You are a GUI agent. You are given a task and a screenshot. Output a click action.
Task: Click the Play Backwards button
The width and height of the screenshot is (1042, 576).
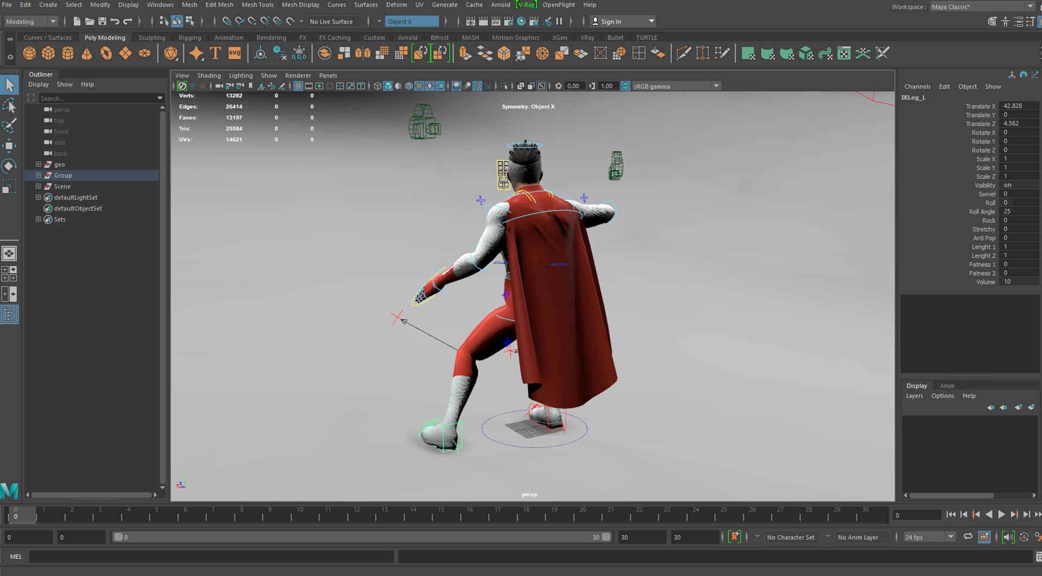[x=989, y=515]
